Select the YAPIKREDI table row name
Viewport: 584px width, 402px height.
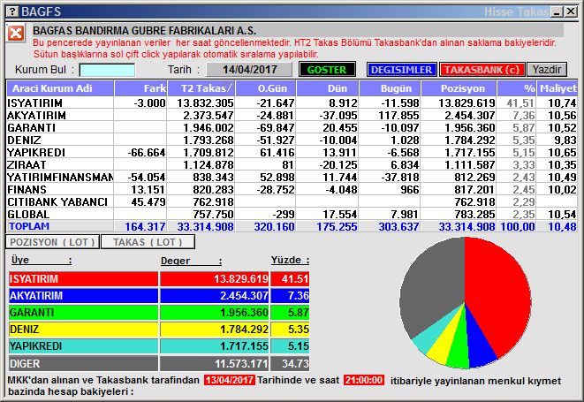point(36,152)
